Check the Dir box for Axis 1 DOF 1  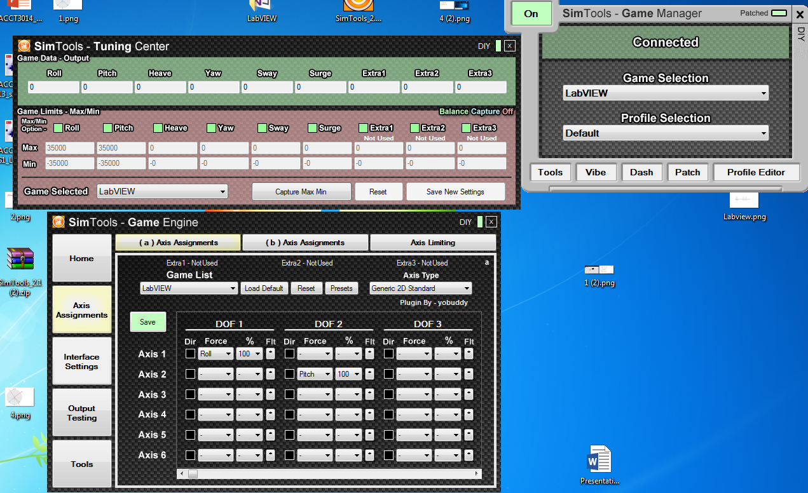[x=190, y=354]
